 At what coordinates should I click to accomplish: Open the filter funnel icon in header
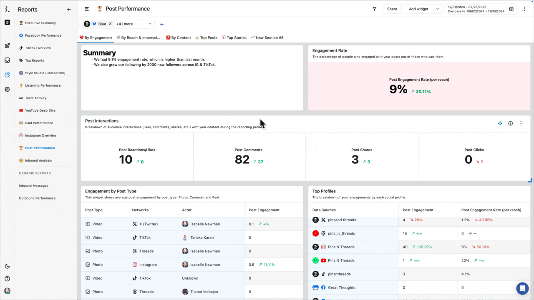374,9
